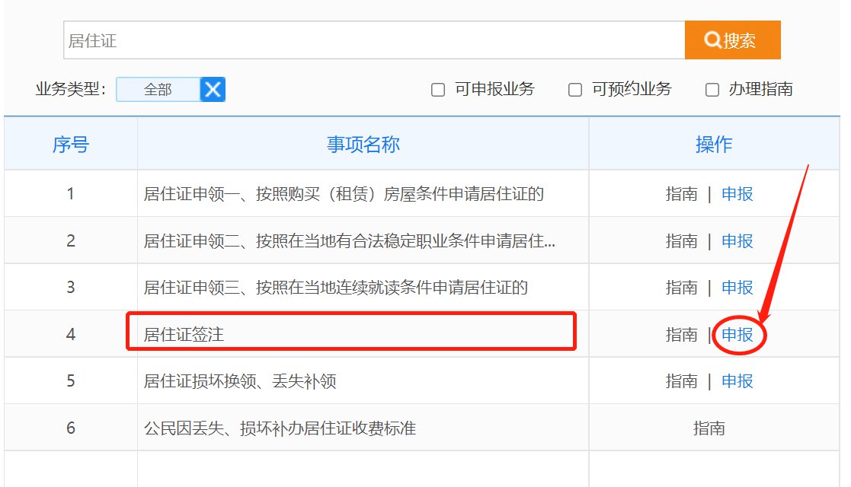The width and height of the screenshot is (851, 487).
Task: Open 指南 for 公民因丢失、损坏补办居住证收费标准
Action: 709,428
